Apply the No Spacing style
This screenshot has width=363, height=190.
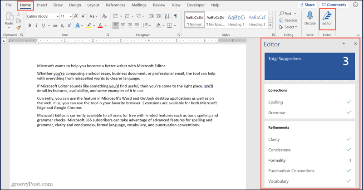pyautogui.click(x=215, y=20)
